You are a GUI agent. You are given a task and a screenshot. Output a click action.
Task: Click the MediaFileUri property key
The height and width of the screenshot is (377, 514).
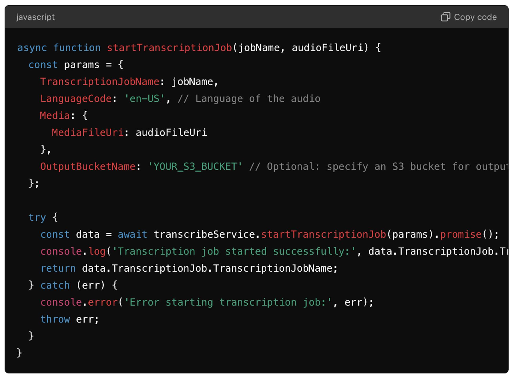pos(88,133)
